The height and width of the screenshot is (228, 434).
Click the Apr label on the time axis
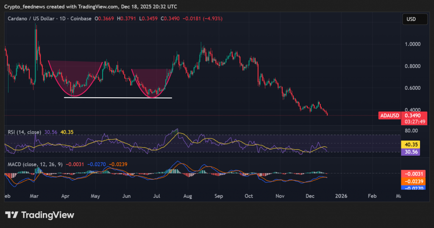65,196
